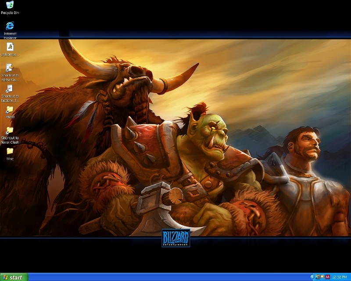Select the PBEM folder shortcut icon
Screen dimensions: 351x281
tap(10, 109)
